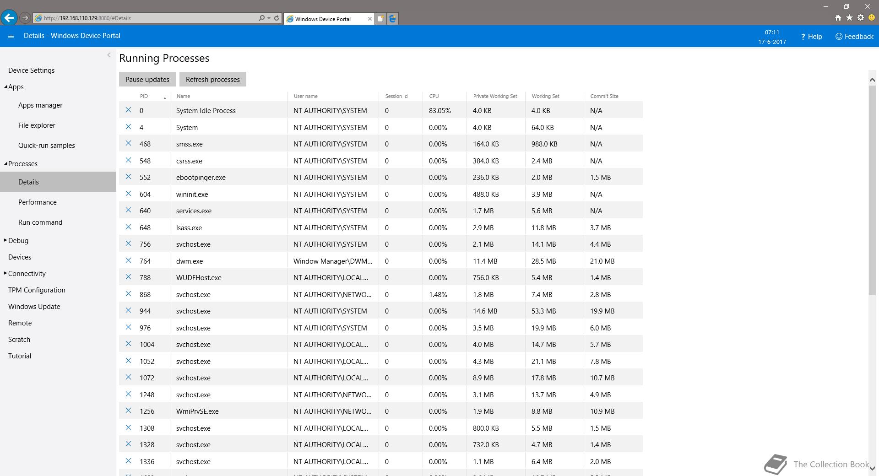Image resolution: width=879 pixels, height=476 pixels.
Task: Kill svchost.exe PID 1336
Action: tap(129, 461)
